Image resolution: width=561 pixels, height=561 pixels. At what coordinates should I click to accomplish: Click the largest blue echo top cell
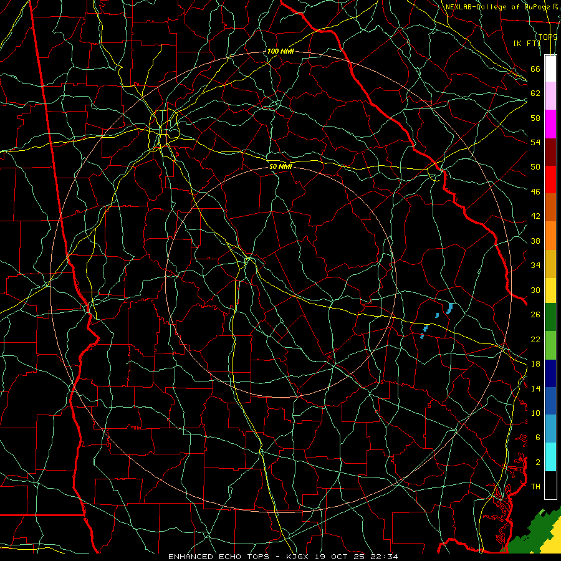[449, 308]
